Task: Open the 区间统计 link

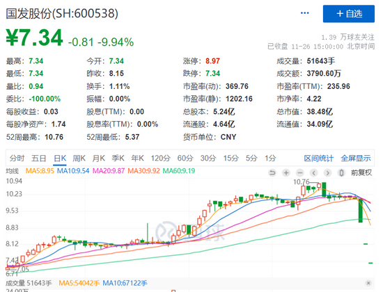Action: [319, 159]
